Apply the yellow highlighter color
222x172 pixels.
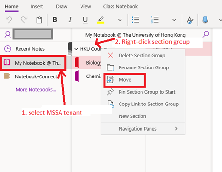[x=101, y=20]
